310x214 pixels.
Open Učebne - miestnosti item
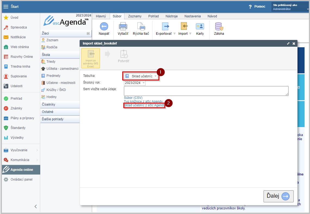(61, 83)
